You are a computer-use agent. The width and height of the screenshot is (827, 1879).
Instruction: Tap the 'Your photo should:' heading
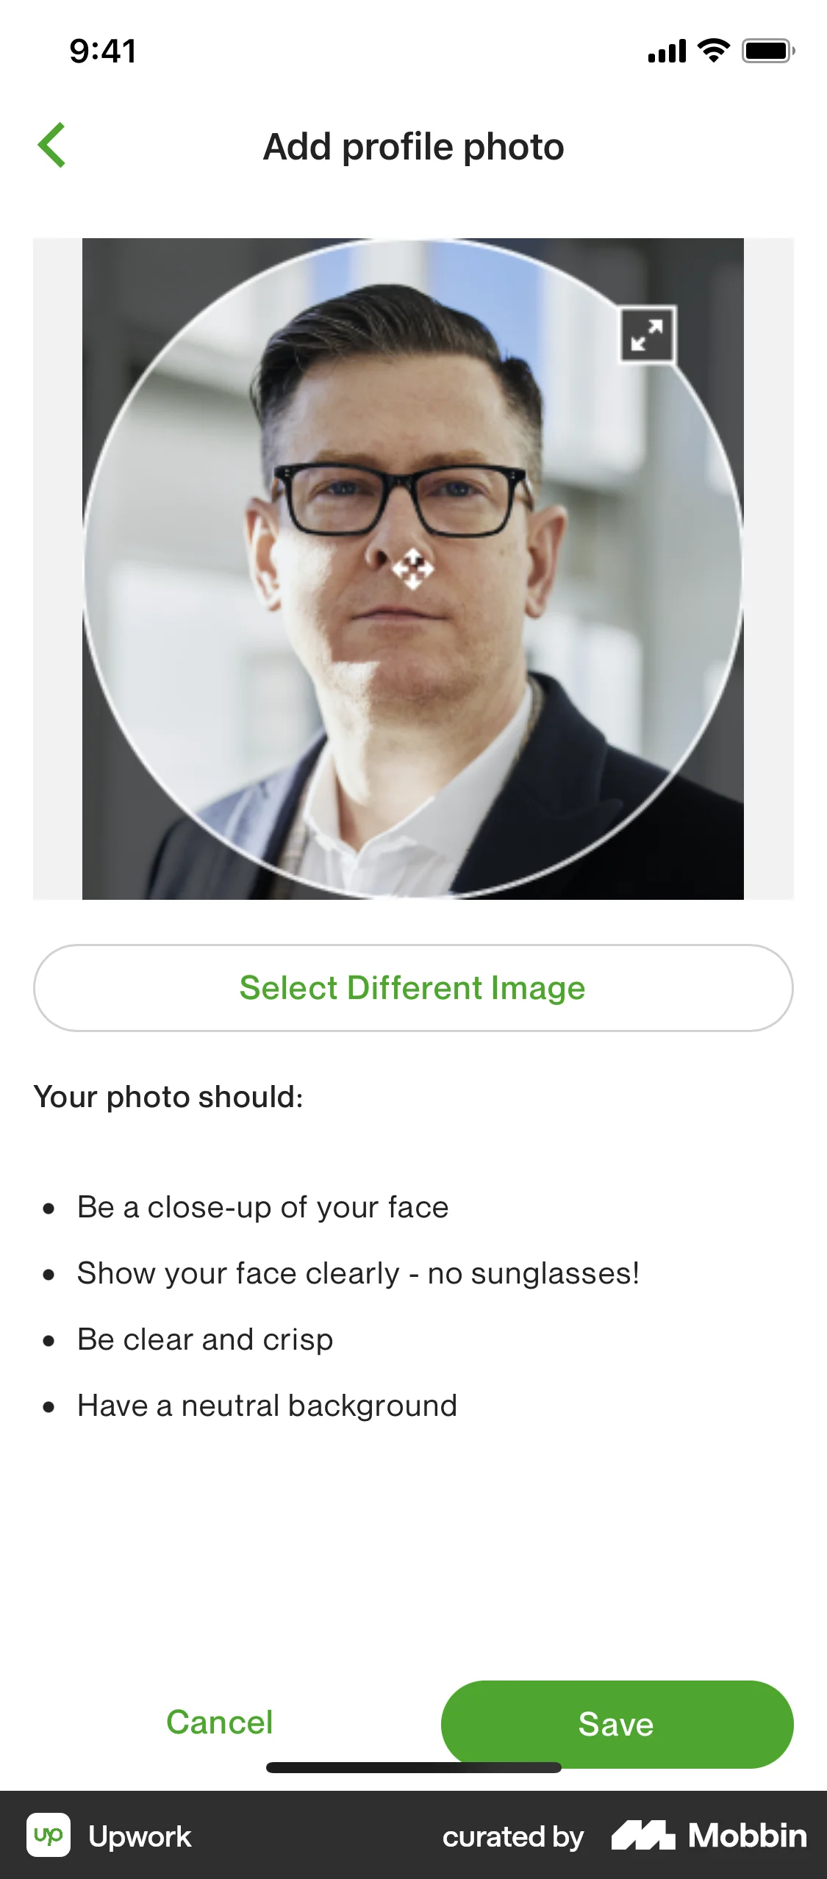pos(168,1097)
